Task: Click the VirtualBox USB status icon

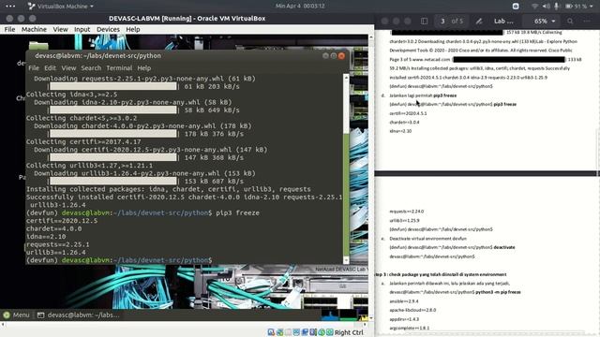Action: point(305,332)
